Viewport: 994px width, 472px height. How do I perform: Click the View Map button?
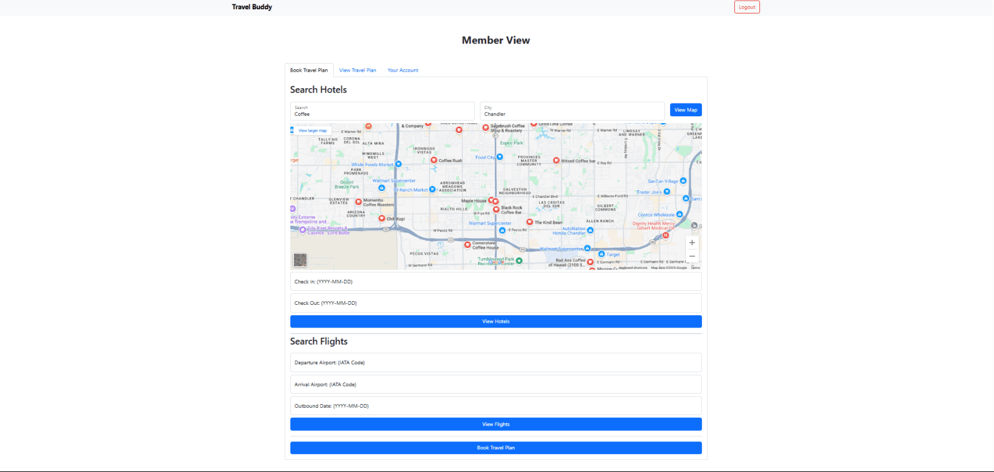(685, 110)
